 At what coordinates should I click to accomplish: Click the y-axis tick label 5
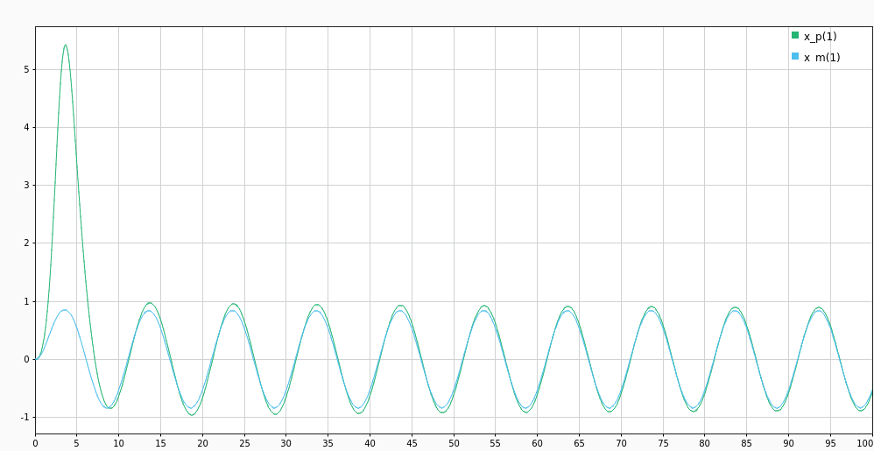click(x=26, y=70)
